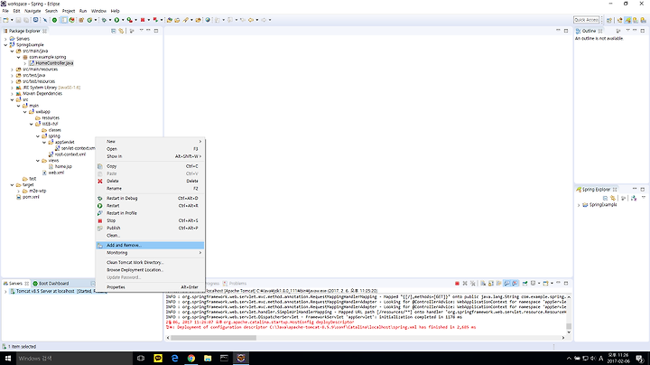Toggle Show Console on Standard Out
Screen dimensions: 650x365
pos(506,284)
